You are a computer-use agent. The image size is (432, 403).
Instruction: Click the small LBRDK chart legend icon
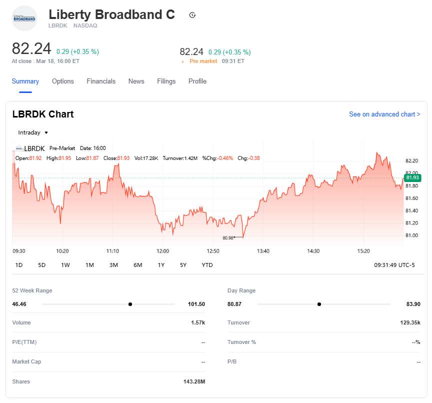19,148
